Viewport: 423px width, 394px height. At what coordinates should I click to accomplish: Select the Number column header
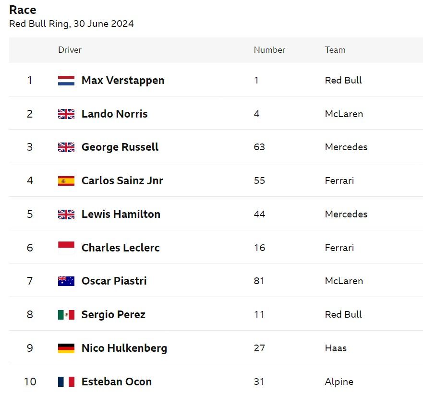point(269,50)
